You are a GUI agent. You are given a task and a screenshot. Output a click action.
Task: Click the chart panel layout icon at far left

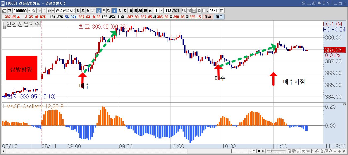point(4,11)
